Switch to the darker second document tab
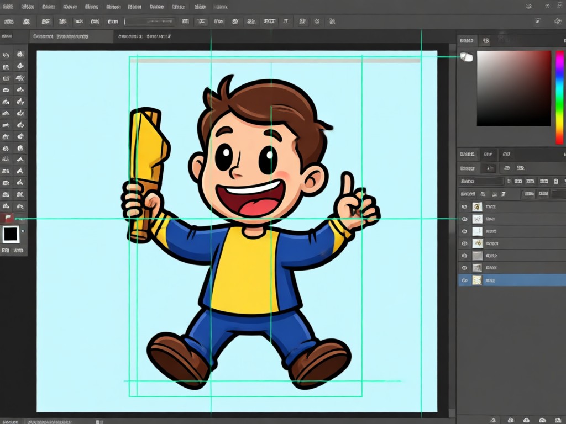 [x=144, y=36]
